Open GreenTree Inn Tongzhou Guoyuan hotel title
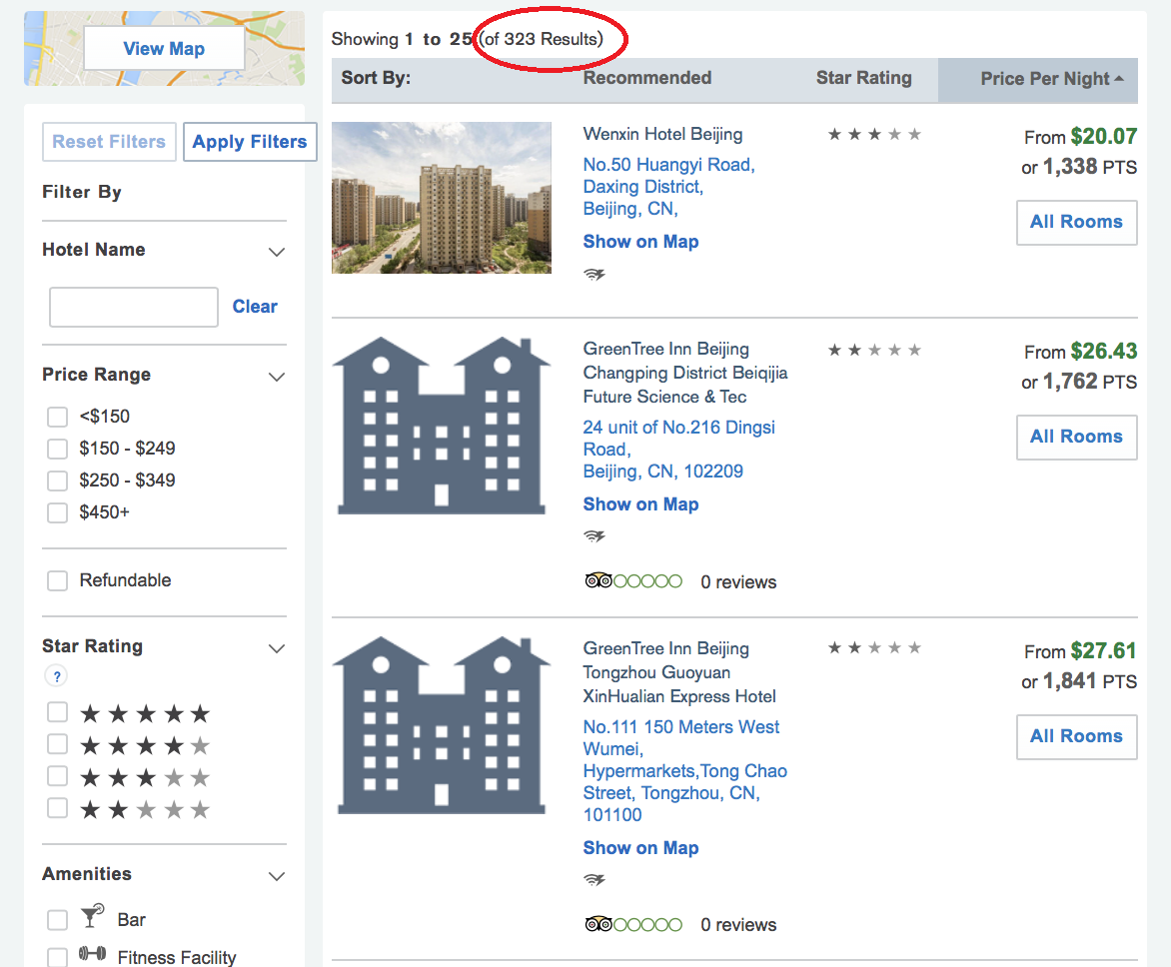Image resolution: width=1171 pixels, height=967 pixels. pos(678,672)
